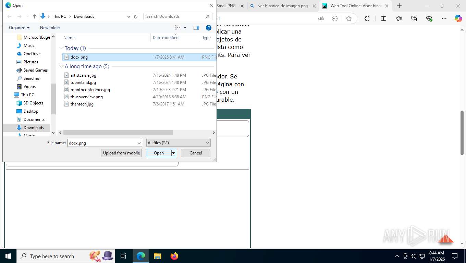Open File Explorer from the taskbar

pos(157,256)
